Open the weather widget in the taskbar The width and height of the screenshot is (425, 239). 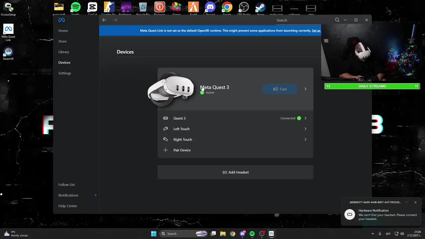coord(16,234)
